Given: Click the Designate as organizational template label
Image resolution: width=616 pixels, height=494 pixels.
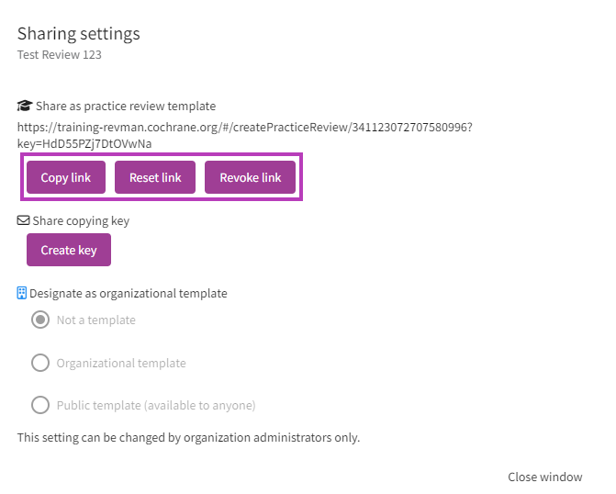Looking at the screenshot, I should (129, 294).
